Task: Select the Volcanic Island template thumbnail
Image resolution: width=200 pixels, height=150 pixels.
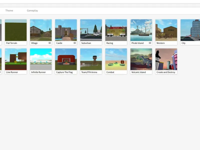Action: pyautogui.click(x=141, y=59)
